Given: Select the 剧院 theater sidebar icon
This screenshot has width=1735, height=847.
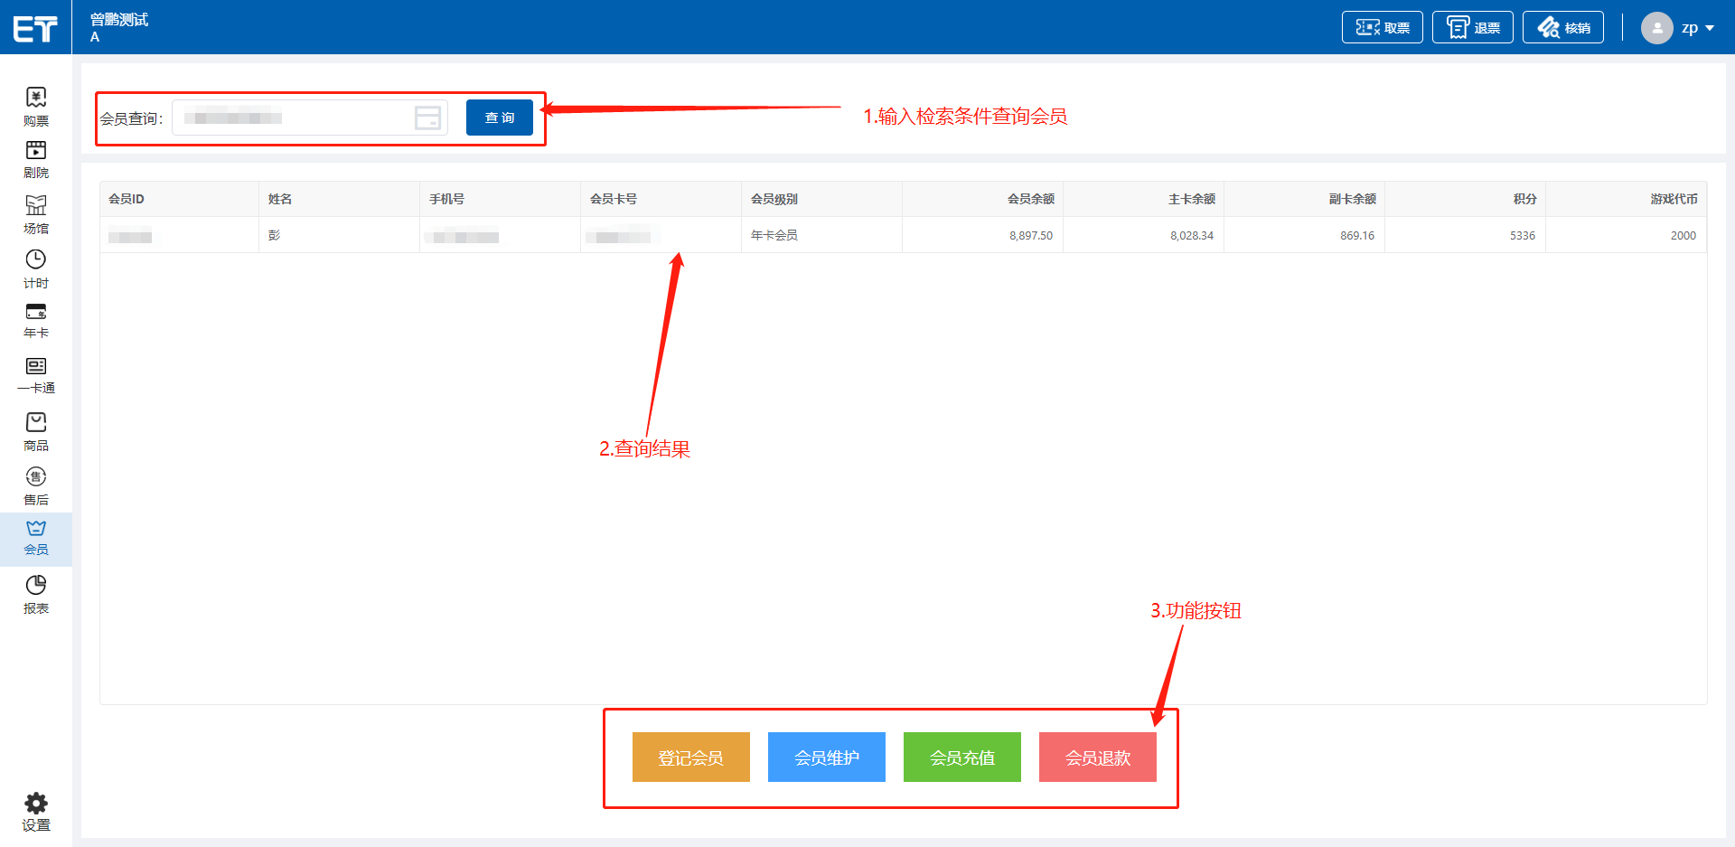Looking at the screenshot, I should pos(36,150).
